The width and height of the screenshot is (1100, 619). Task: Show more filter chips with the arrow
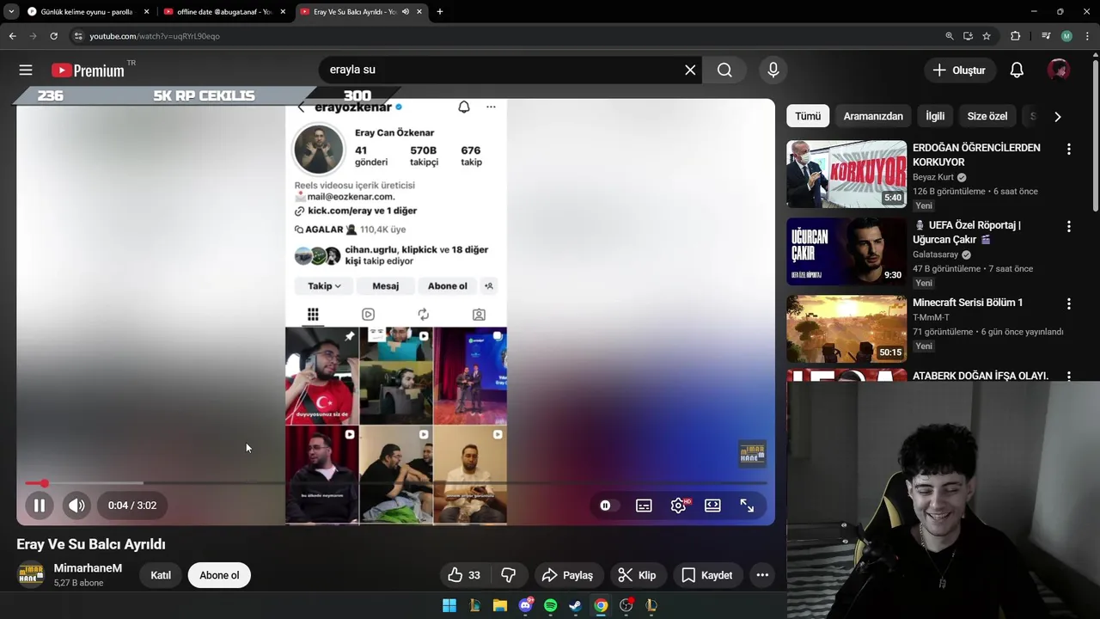click(1058, 116)
